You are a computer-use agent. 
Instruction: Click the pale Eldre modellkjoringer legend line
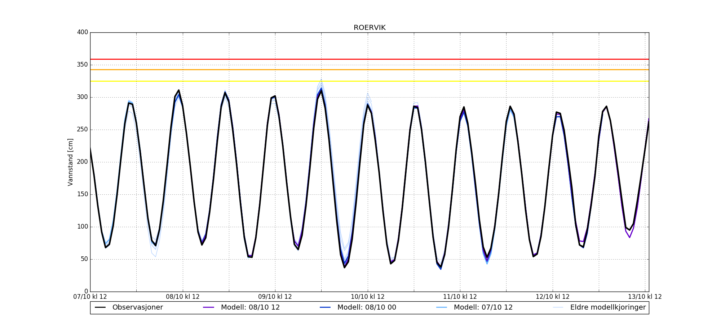[x=558, y=307]
